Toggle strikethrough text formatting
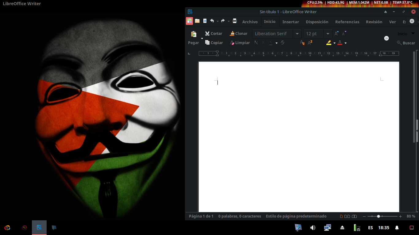 283,43
